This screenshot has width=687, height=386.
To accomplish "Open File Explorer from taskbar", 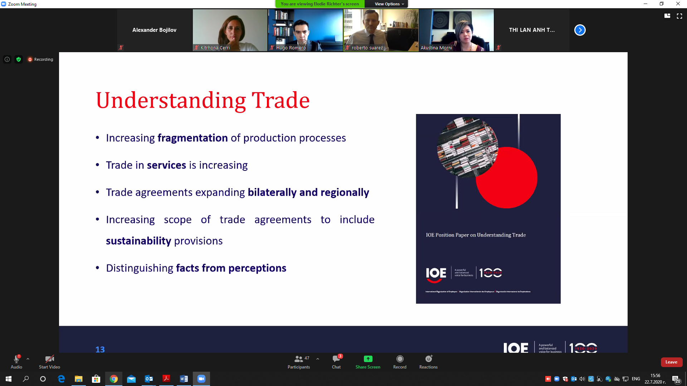I will click(78, 379).
